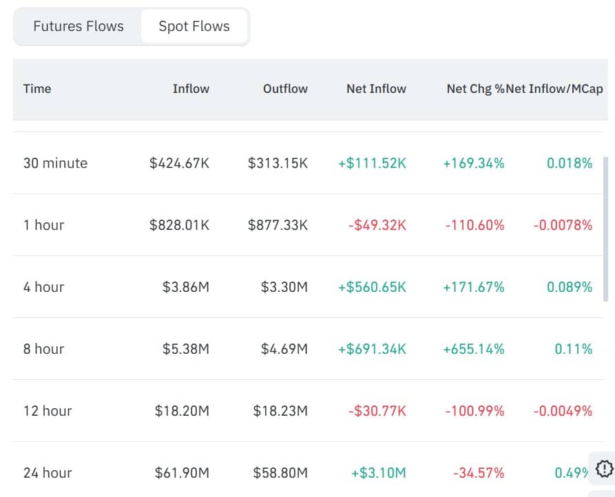The width and height of the screenshot is (615, 497).
Task: Select the 12 hour row
Action: tap(45, 411)
